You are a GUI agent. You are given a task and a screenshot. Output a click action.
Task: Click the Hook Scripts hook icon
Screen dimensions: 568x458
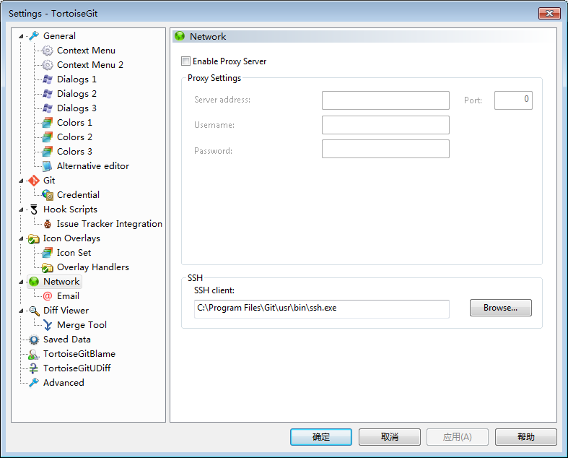33,209
